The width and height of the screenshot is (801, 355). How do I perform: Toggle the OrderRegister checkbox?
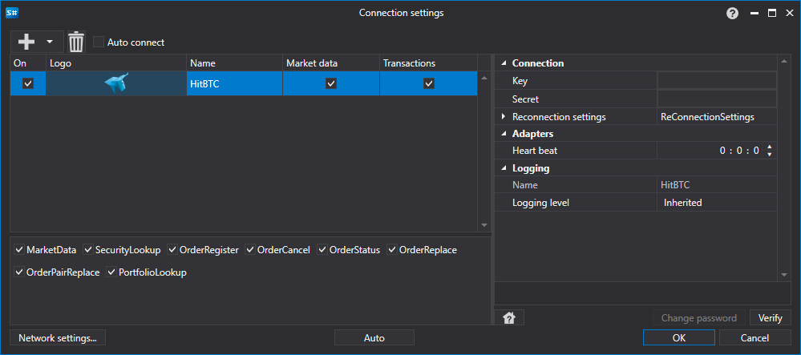(172, 250)
